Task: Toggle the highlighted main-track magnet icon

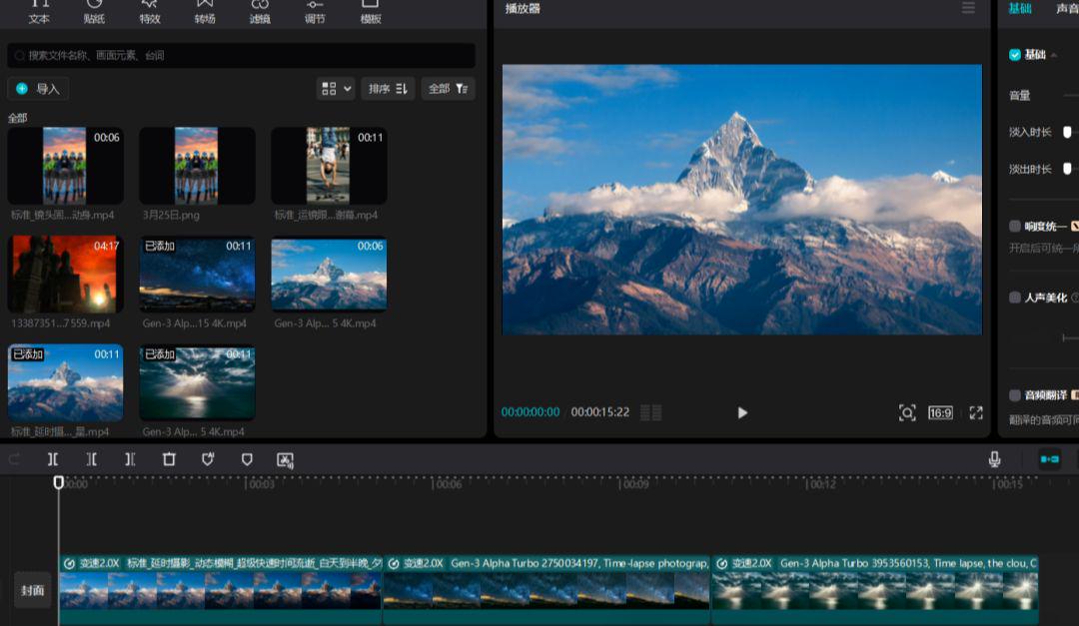Action: pos(1049,459)
